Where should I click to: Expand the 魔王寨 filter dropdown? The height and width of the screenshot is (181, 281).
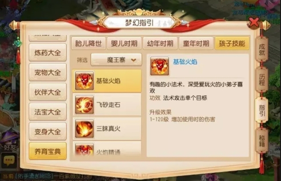116,60
